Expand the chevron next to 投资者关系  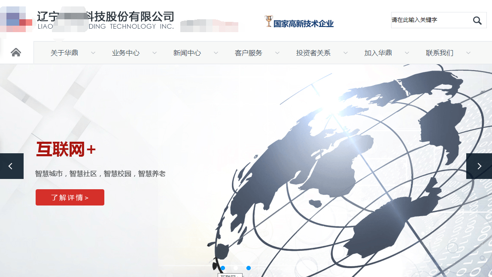click(x=345, y=53)
